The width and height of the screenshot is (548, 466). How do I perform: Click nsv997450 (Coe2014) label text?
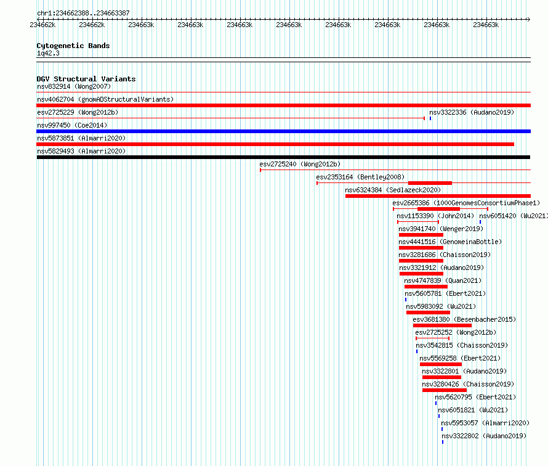click(x=72, y=125)
